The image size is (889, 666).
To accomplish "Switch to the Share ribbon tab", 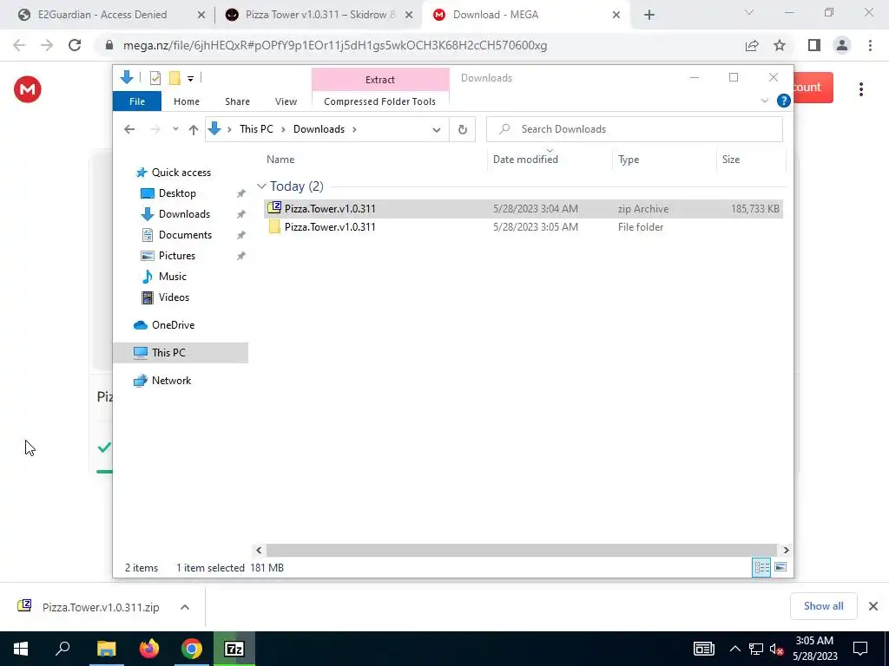I will (237, 101).
